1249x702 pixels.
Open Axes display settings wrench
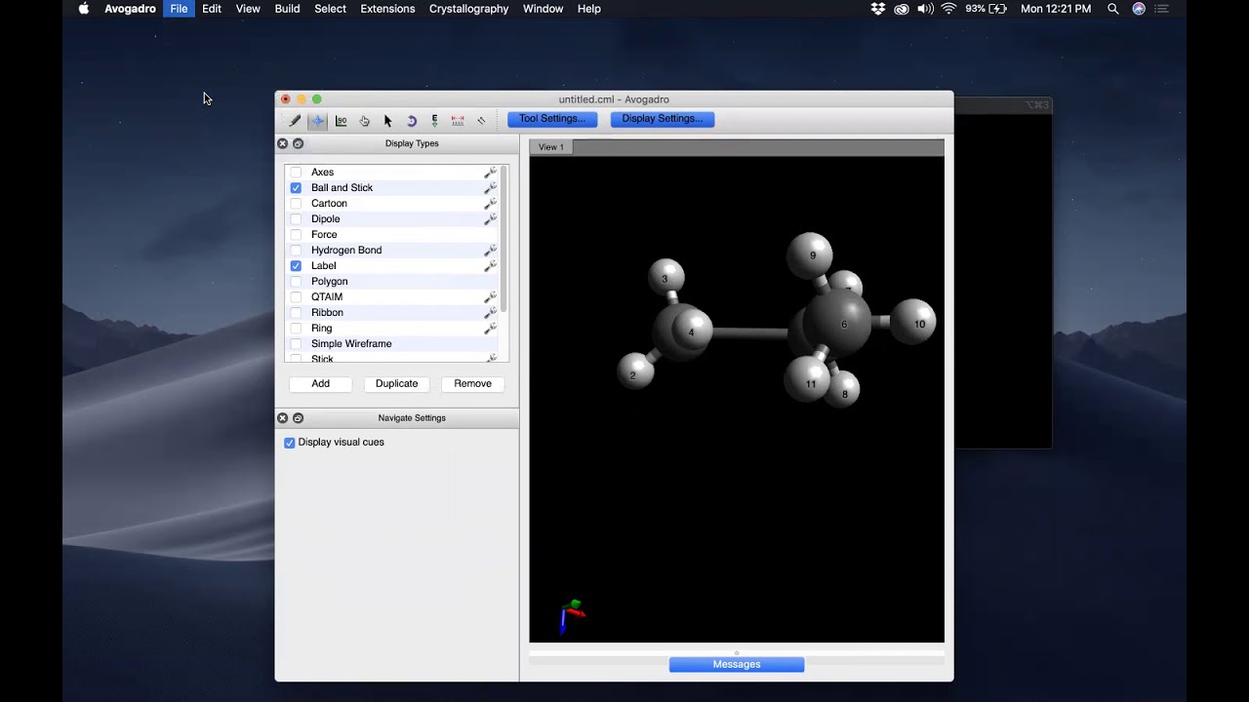[491, 172]
